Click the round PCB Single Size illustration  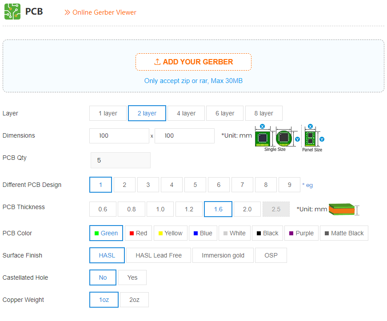tap(284, 137)
